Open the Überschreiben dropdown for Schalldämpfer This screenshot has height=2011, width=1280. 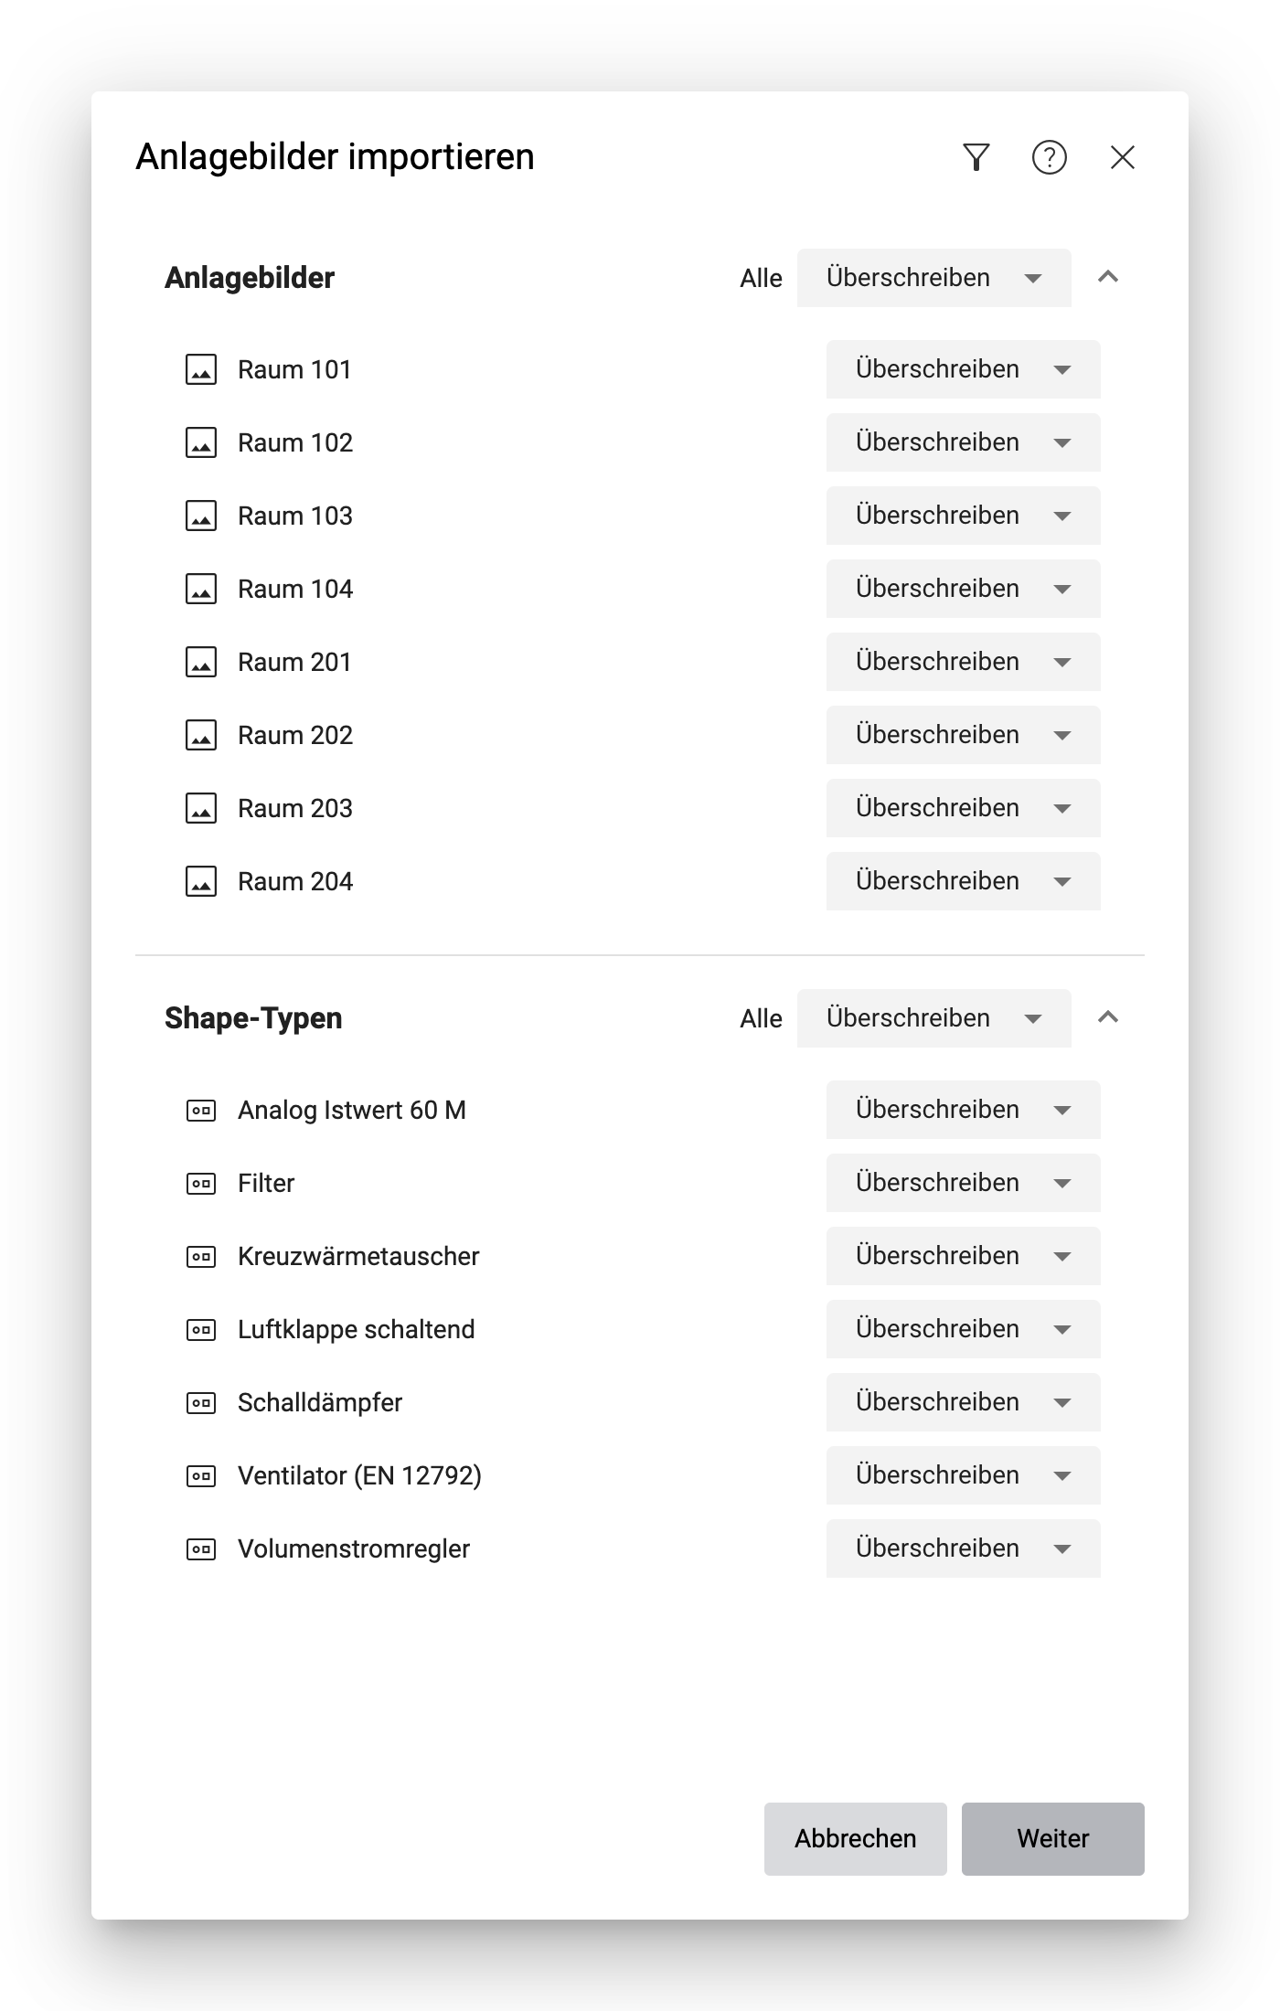pos(963,1402)
